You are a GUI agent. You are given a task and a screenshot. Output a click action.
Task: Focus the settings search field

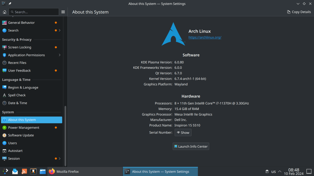34,12
